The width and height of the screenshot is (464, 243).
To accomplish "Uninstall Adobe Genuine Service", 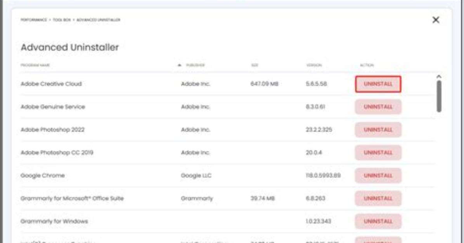I will tap(378, 107).
